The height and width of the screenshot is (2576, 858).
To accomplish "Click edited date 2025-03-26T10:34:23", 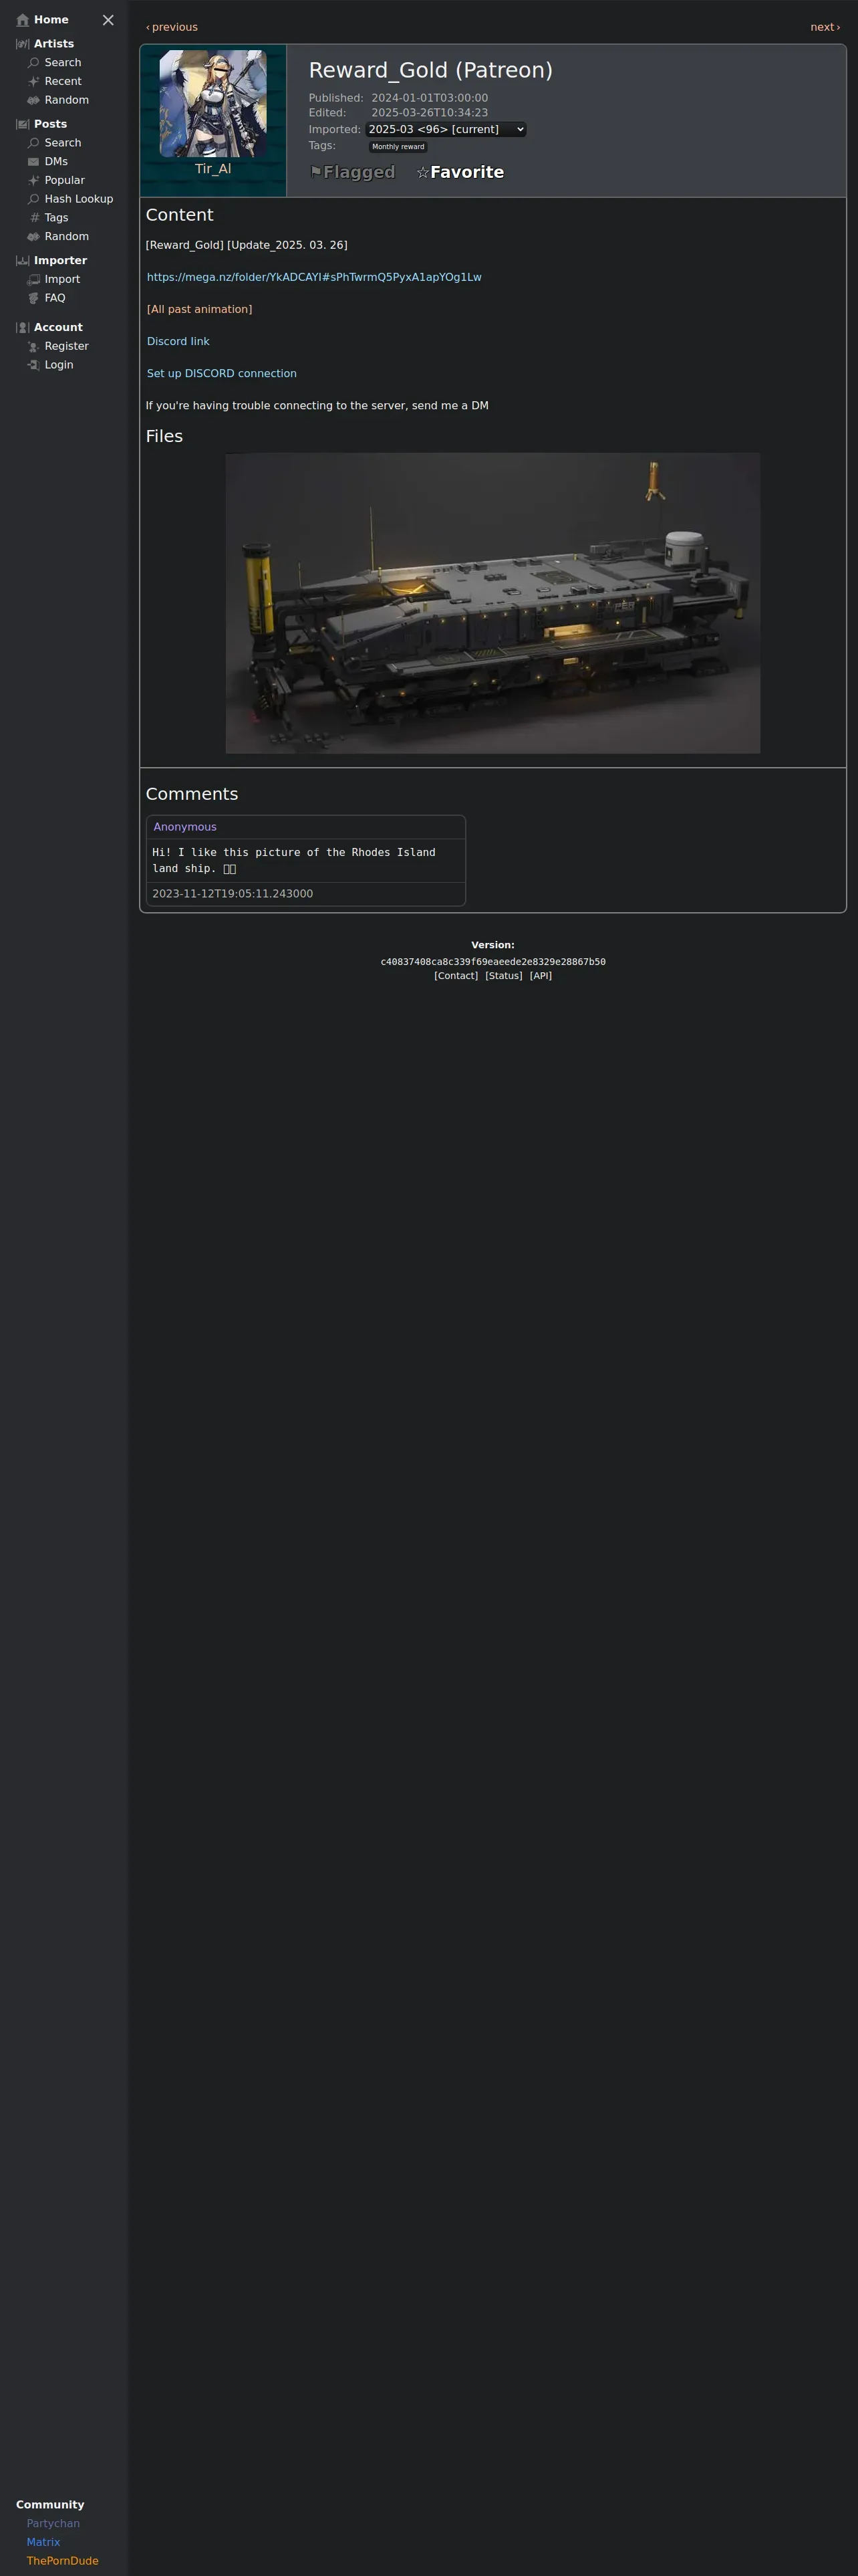I will click(x=430, y=113).
